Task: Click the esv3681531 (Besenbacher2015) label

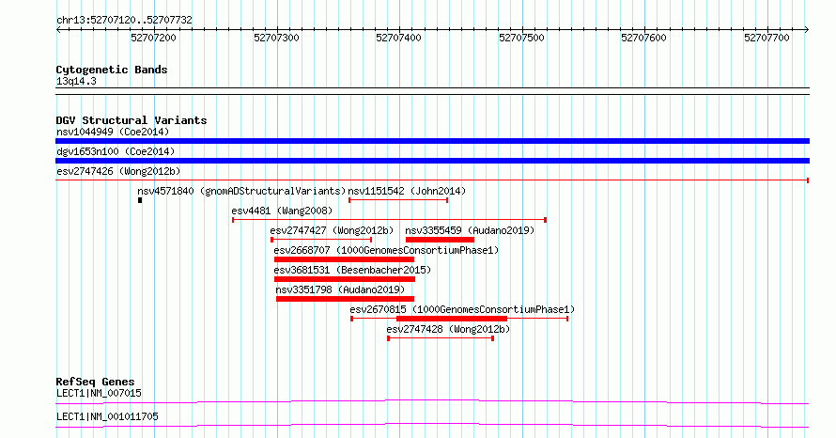Action: (352, 270)
